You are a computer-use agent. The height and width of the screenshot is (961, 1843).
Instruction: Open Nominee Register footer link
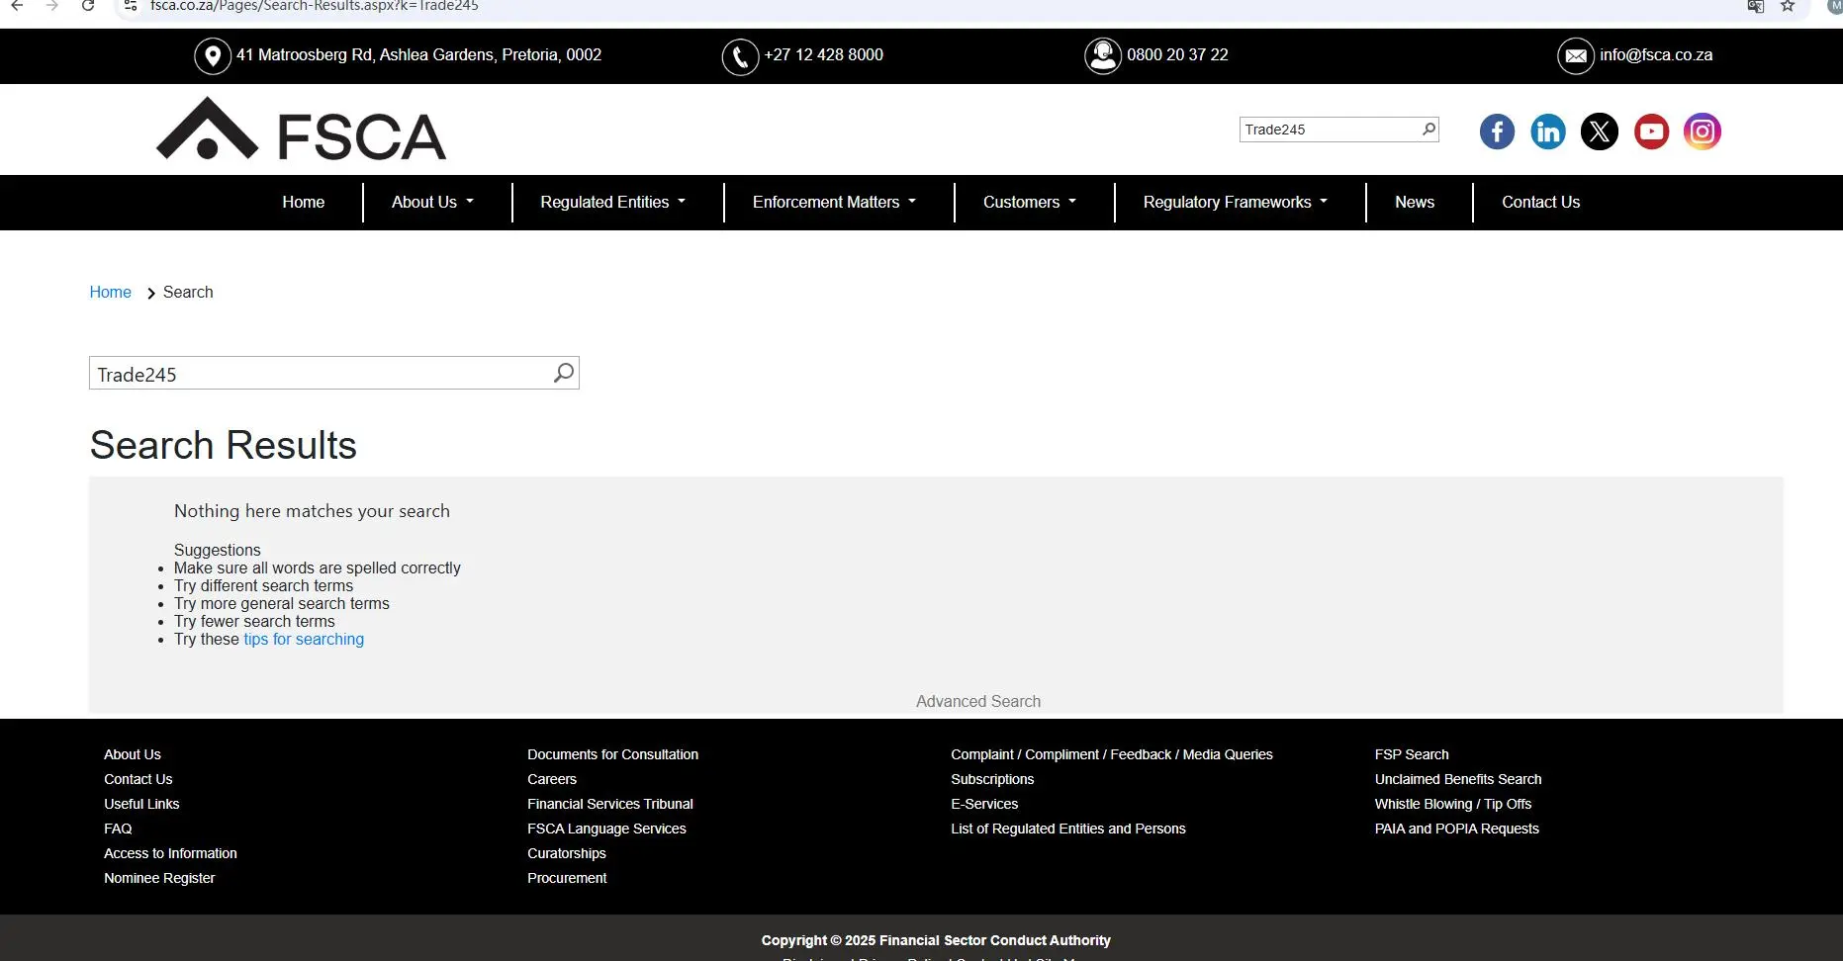pyautogui.click(x=159, y=878)
